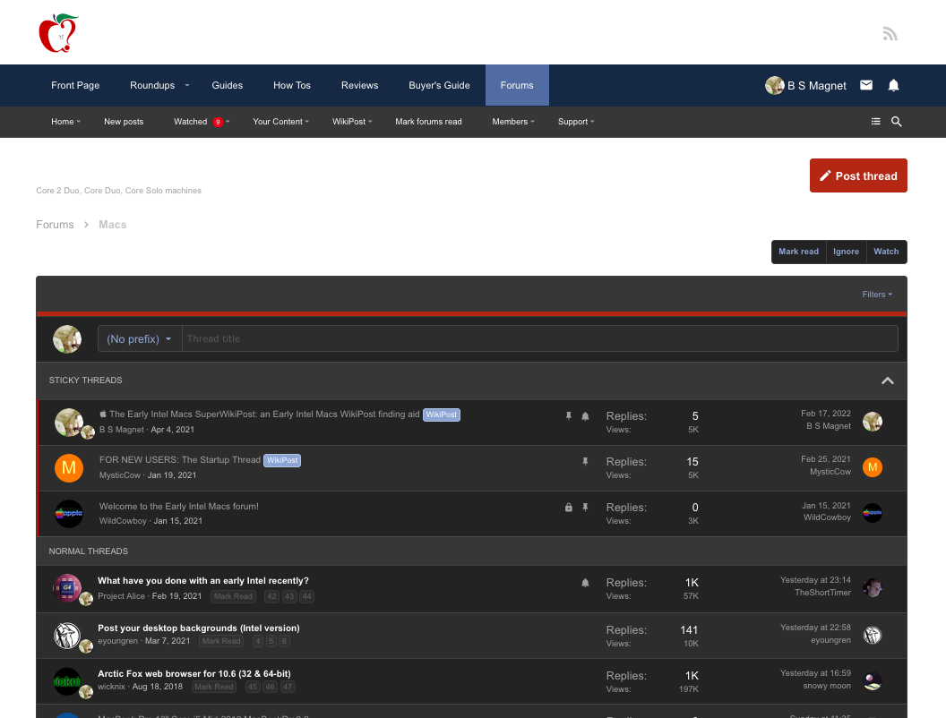Open the search magnifier icon
The height and width of the screenshot is (718, 946).
[897, 121]
